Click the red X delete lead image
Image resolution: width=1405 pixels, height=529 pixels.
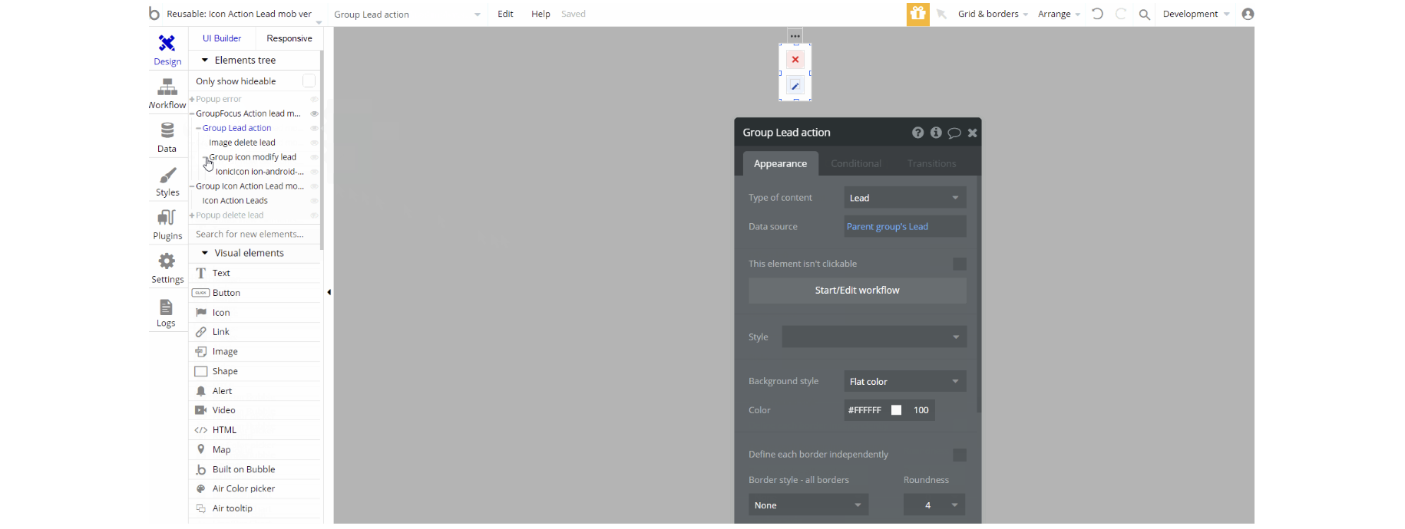pos(795,60)
